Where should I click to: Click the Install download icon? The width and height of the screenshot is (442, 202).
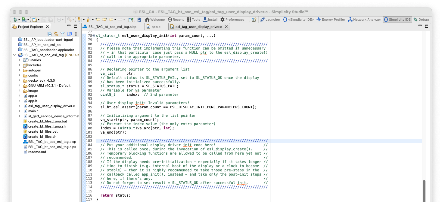pos(210,20)
